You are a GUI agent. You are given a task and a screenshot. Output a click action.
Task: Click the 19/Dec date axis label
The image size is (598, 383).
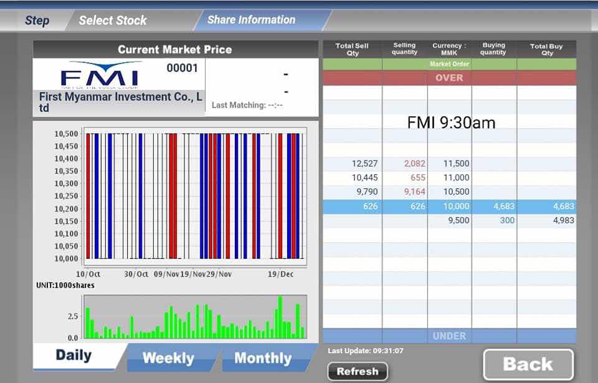point(281,274)
